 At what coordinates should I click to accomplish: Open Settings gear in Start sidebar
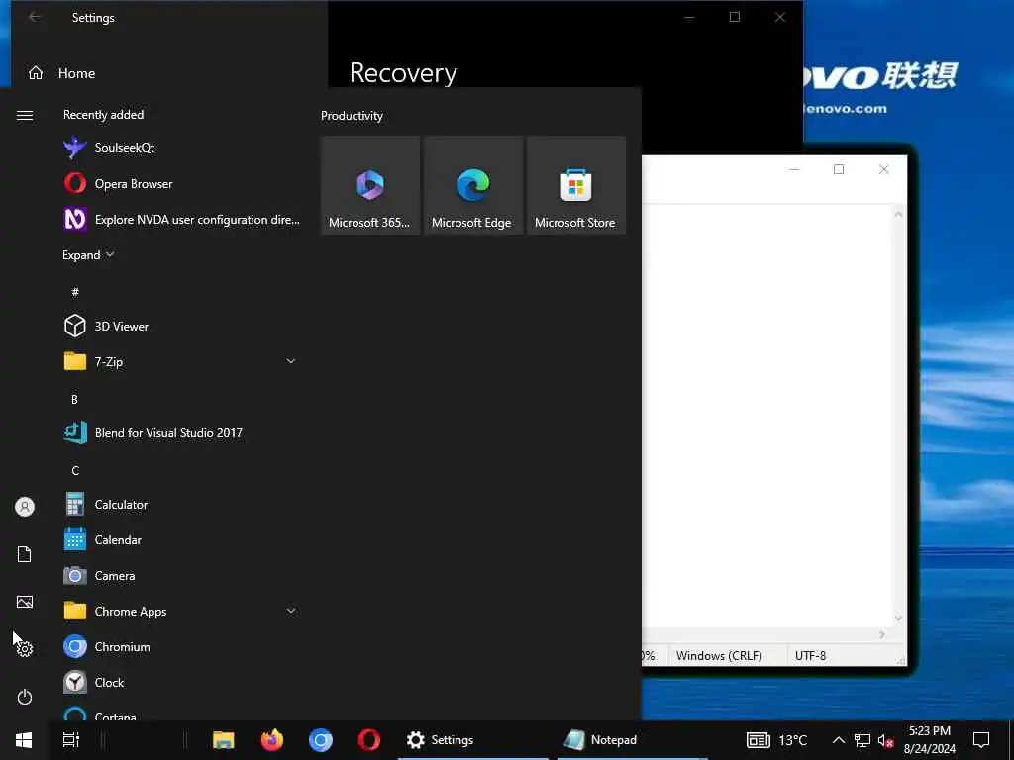click(x=25, y=649)
